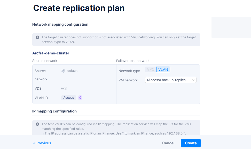
Task: Click the info icon in the IP mapping notice
Action: point(37,124)
